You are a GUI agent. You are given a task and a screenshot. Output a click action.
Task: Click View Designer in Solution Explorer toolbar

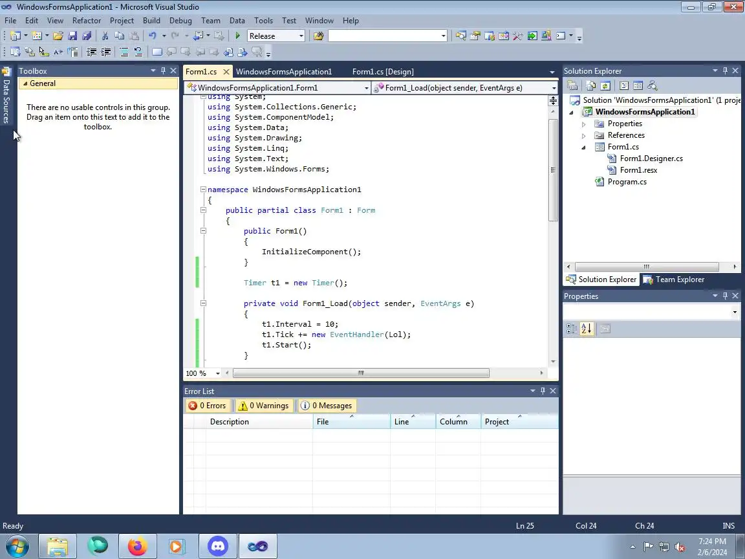click(x=638, y=85)
